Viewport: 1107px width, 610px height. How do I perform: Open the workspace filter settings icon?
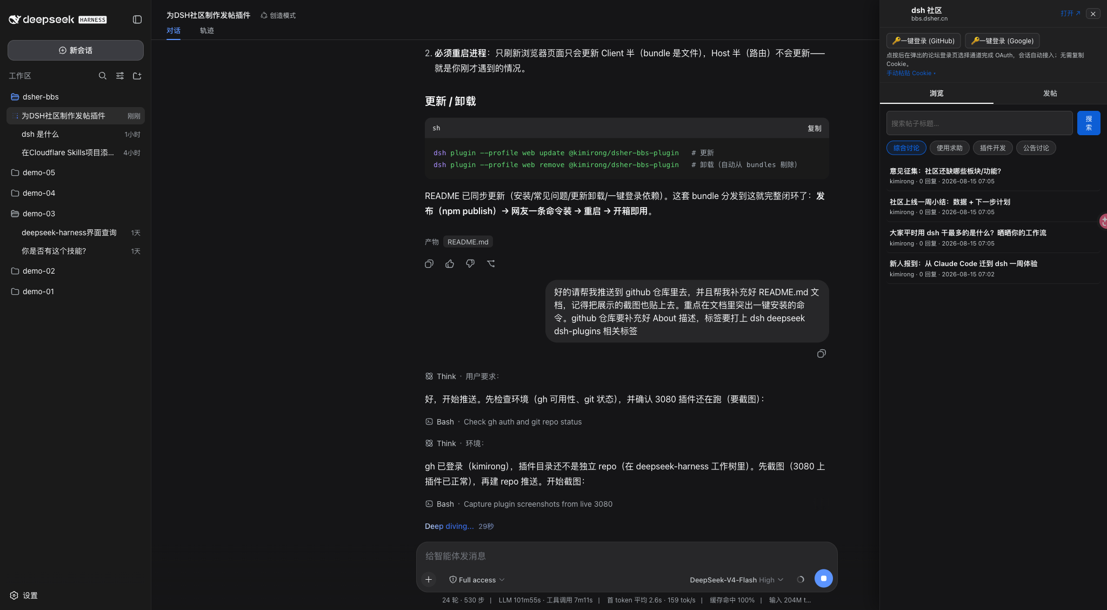coord(120,76)
